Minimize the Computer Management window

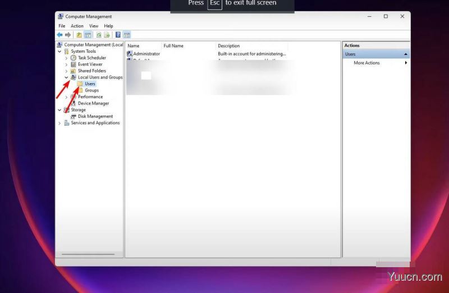[369, 16]
